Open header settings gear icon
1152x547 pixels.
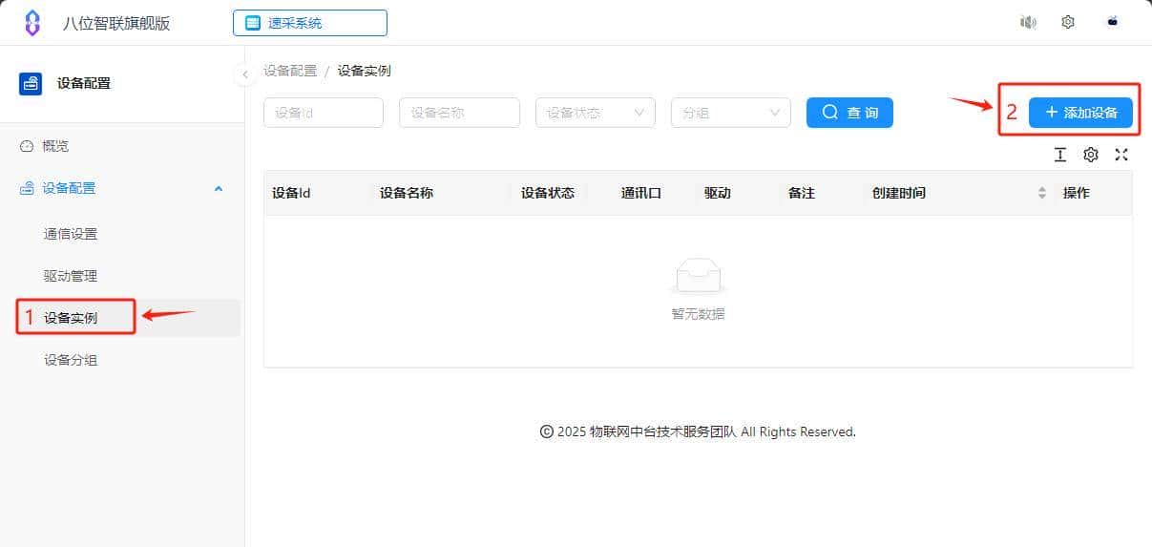[x=1068, y=22]
